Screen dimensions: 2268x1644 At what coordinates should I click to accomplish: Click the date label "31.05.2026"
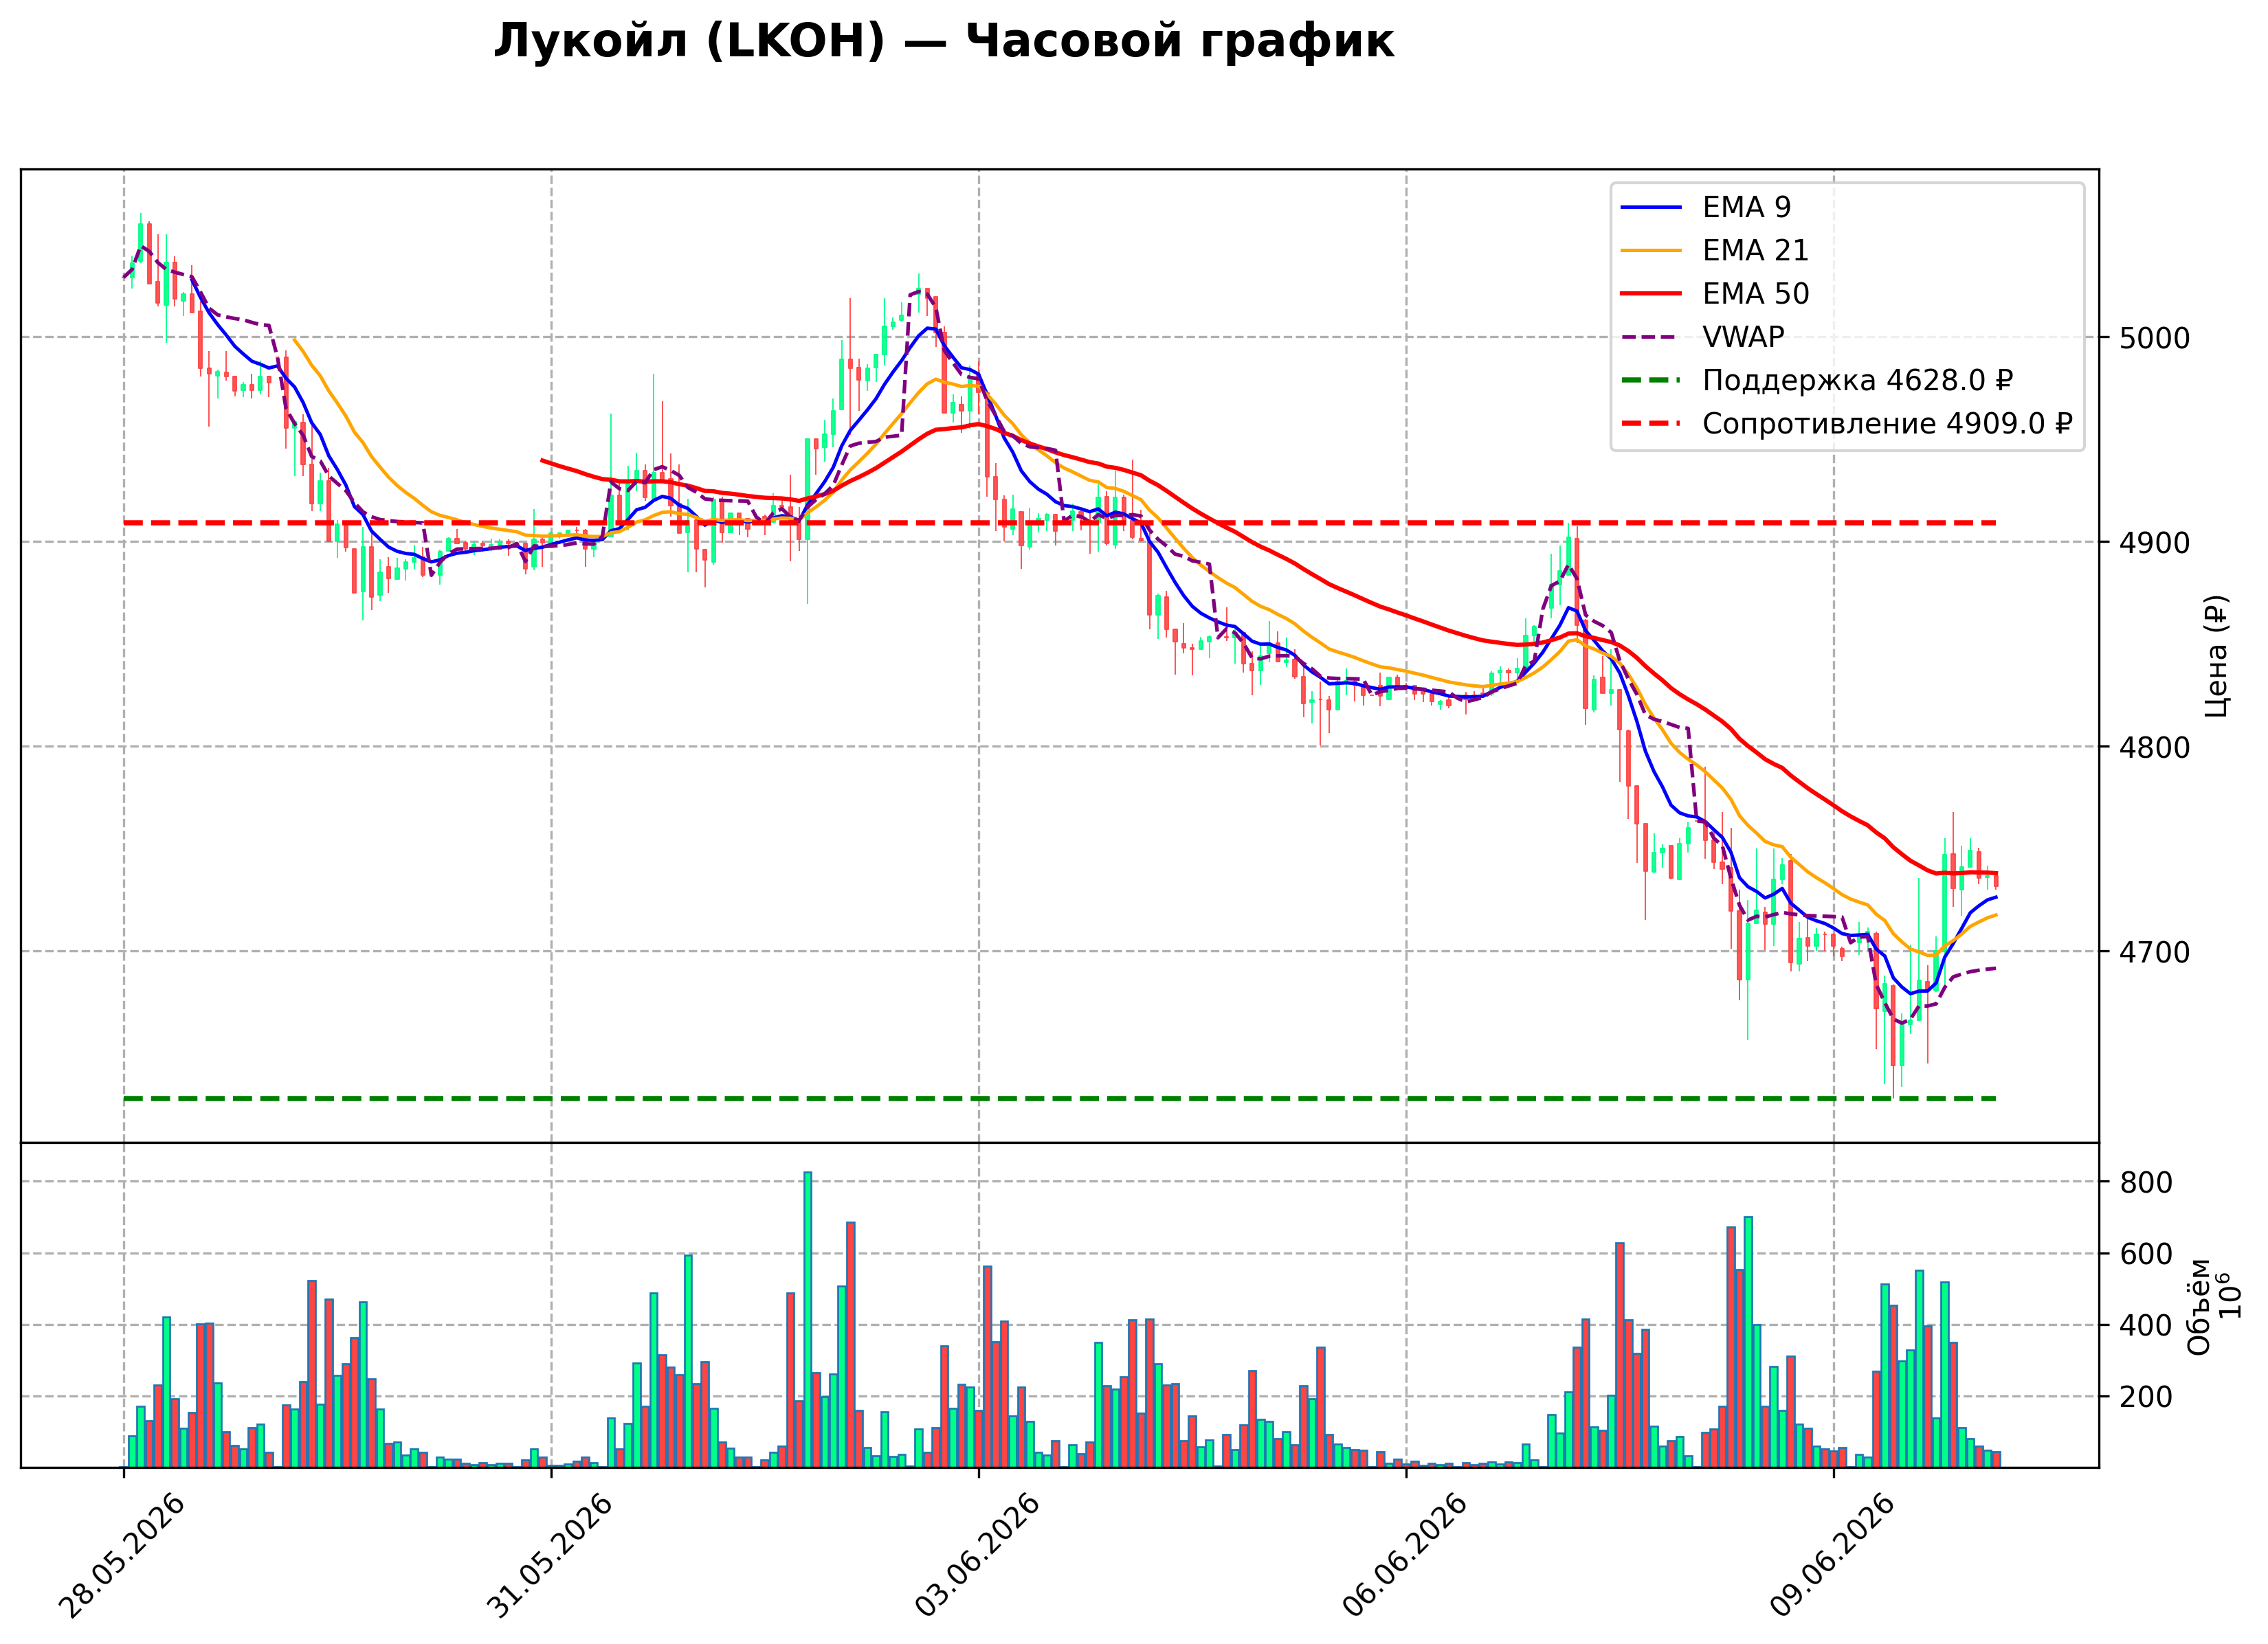click(x=550, y=1556)
